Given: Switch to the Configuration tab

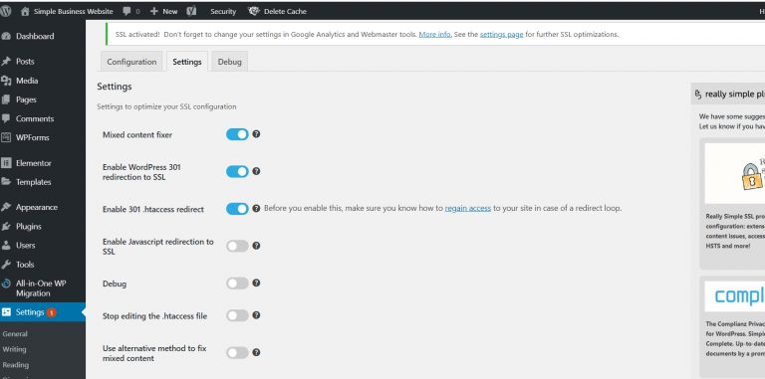Looking at the screenshot, I should [x=131, y=62].
